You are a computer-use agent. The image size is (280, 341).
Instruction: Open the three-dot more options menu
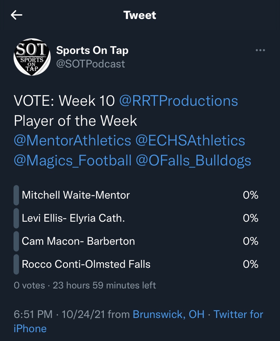pyautogui.click(x=260, y=51)
